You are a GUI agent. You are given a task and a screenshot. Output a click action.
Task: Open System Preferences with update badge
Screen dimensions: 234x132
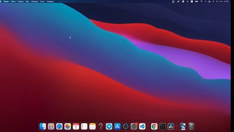(134, 126)
